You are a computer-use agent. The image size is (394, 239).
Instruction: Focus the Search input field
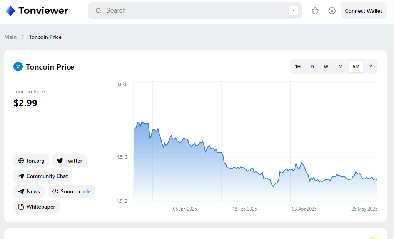coord(195,10)
